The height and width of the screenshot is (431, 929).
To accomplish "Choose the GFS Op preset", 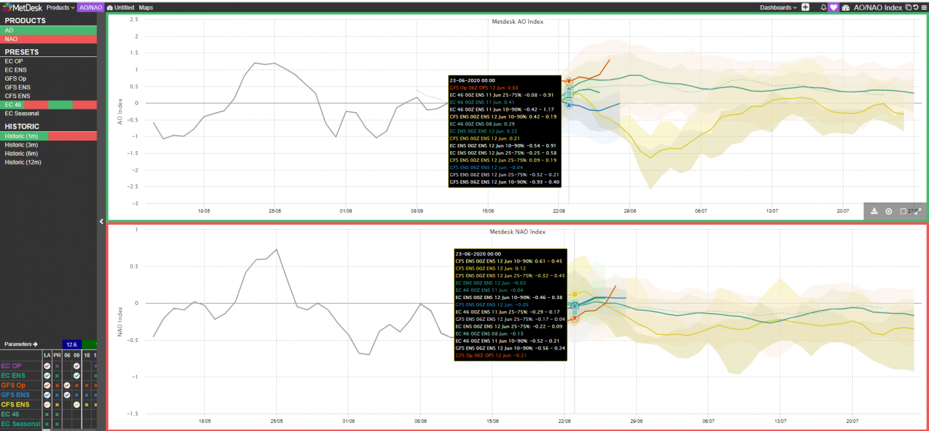I will click(49, 78).
